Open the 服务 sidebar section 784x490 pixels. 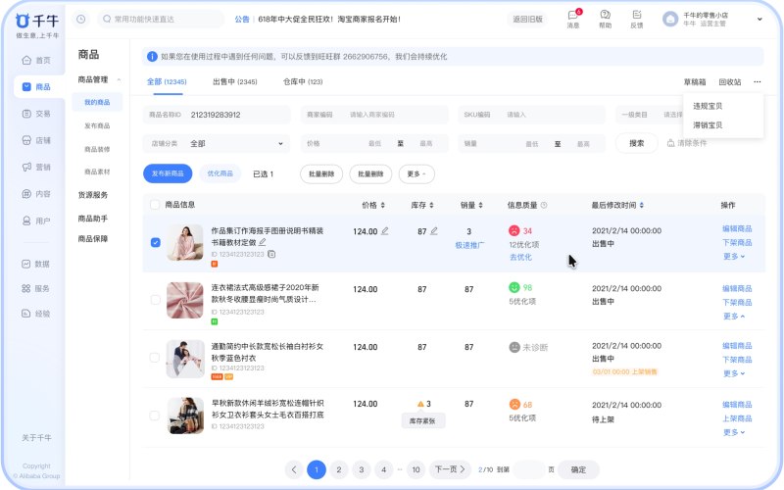36,288
